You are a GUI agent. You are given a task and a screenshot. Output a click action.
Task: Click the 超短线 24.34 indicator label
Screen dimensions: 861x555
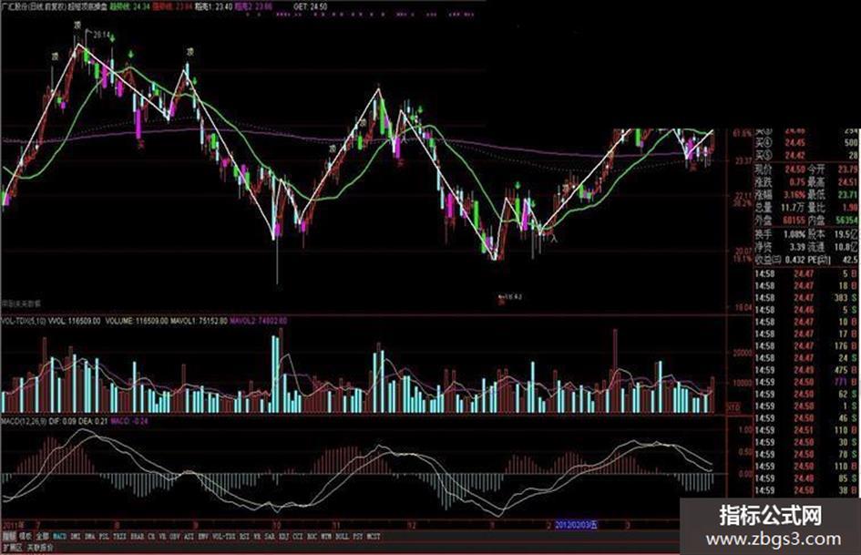click(x=129, y=6)
